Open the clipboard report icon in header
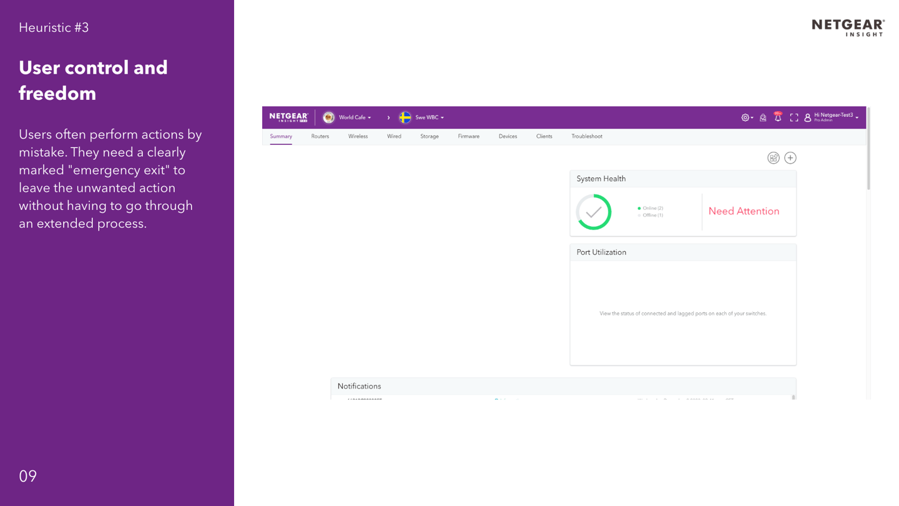Viewport: 899px width, 506px height. (x=763, y=117)
